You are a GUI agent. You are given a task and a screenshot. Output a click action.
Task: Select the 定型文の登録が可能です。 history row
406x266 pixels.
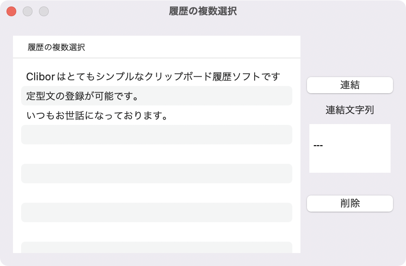click(157, 96)
